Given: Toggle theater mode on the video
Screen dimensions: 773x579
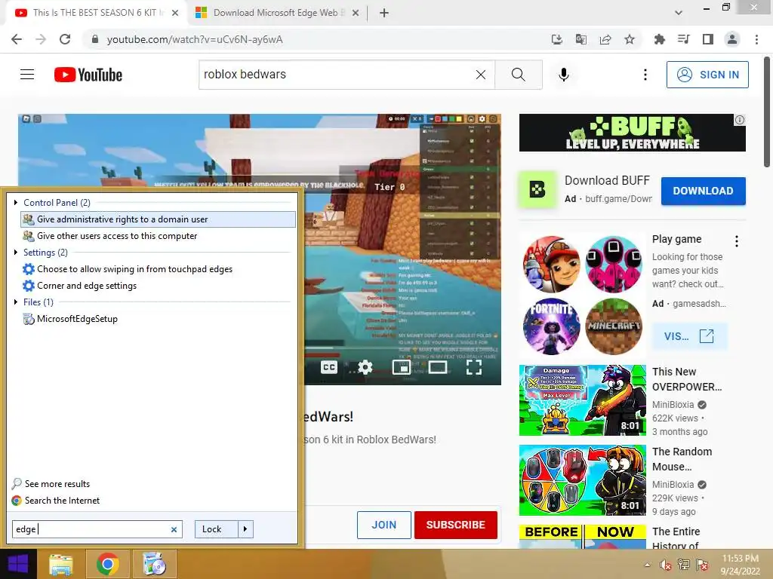Looking at the screenshot, I should point(438,367).
